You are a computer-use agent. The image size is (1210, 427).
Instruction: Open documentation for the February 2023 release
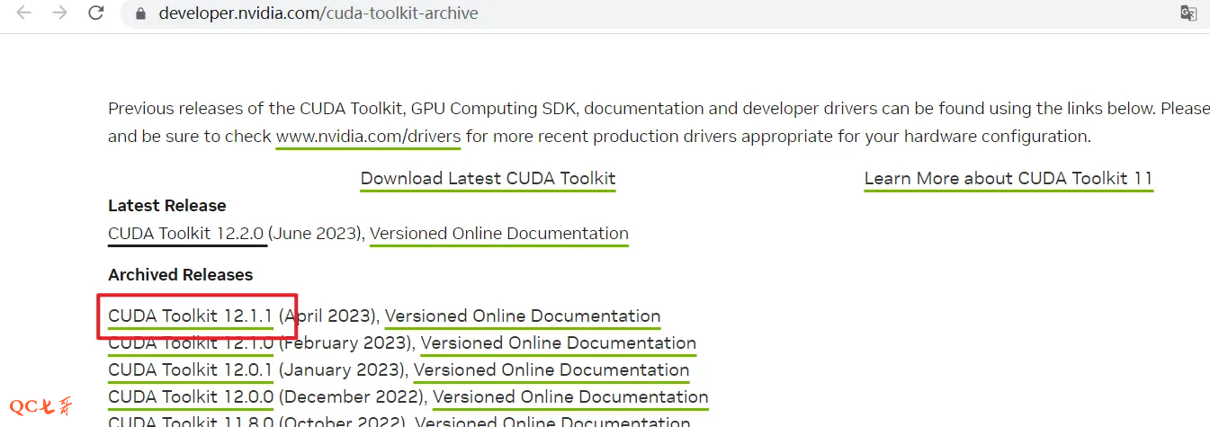tap(558, 342)
